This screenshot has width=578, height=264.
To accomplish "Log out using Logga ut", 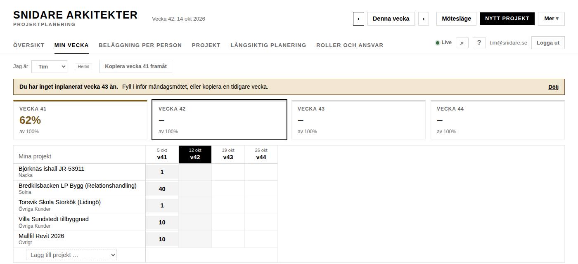I will [x=548, y=43].
